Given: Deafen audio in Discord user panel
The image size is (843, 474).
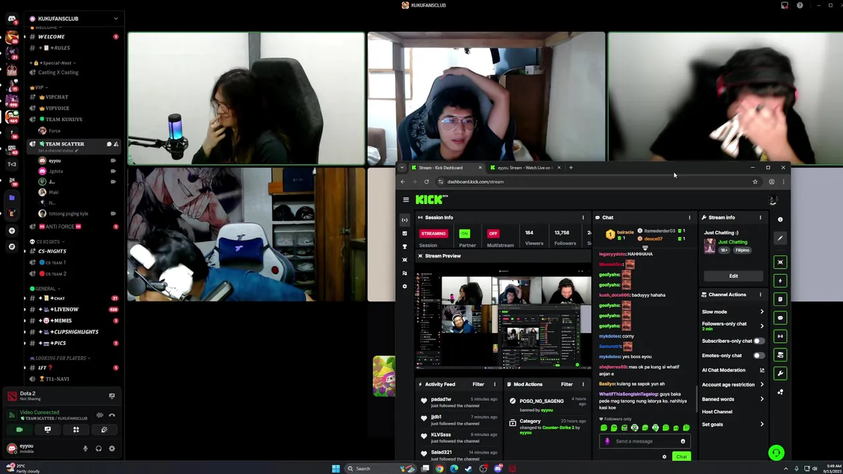Looking at the screenshot, I should pyautogui.click(x=99, y=449).
